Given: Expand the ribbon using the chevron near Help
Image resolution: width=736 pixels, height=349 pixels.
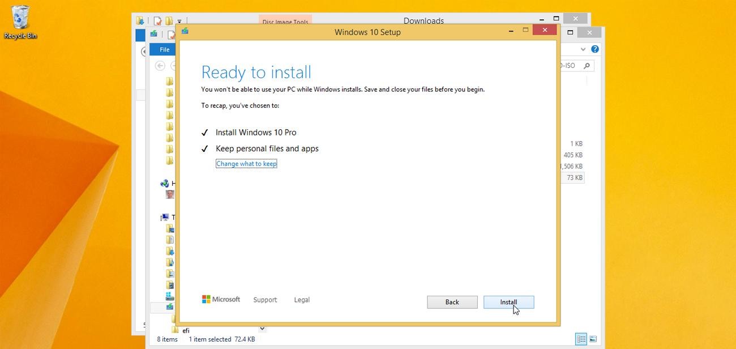Looking at the screenshot, I should click(x=583, y=49).
